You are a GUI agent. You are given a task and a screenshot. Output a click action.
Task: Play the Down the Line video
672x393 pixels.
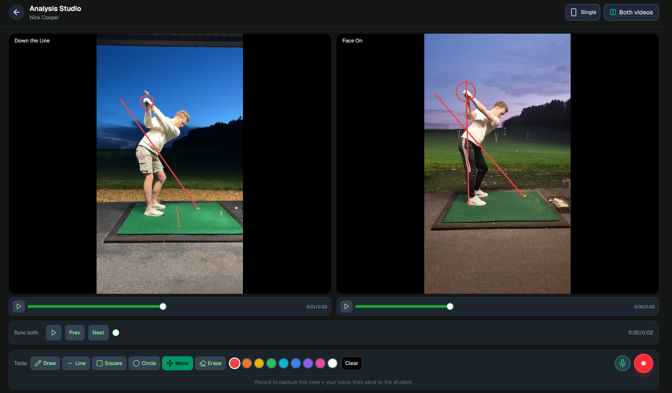(19, 306)
